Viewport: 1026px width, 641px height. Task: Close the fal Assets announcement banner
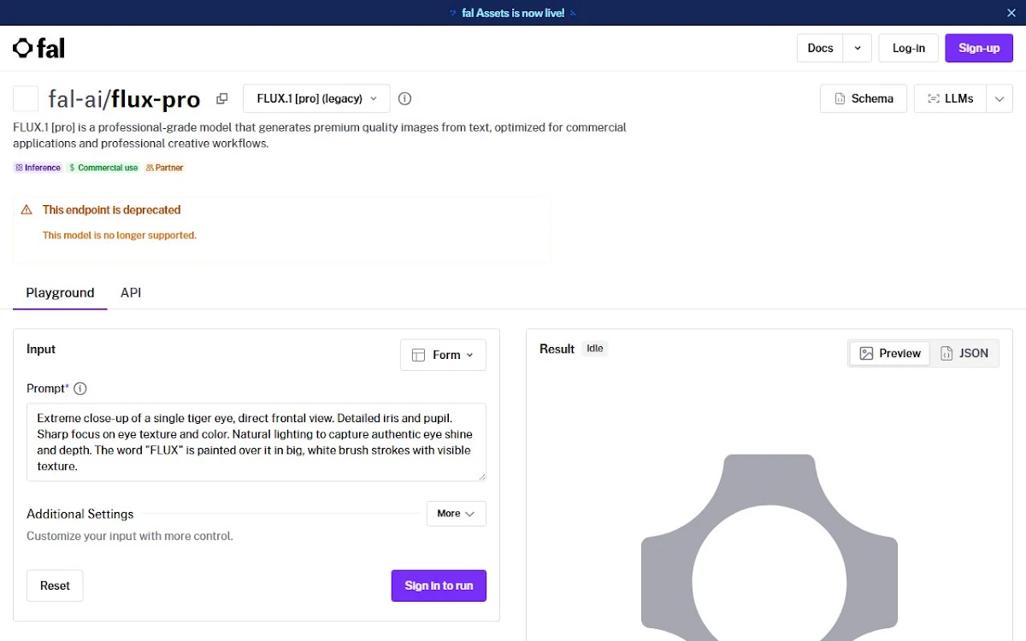tap(1011, 13)
